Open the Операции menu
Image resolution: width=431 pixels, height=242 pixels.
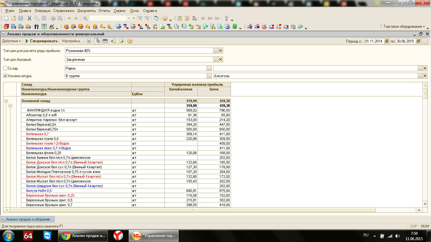pyautogui.click(x=43, y=11)
